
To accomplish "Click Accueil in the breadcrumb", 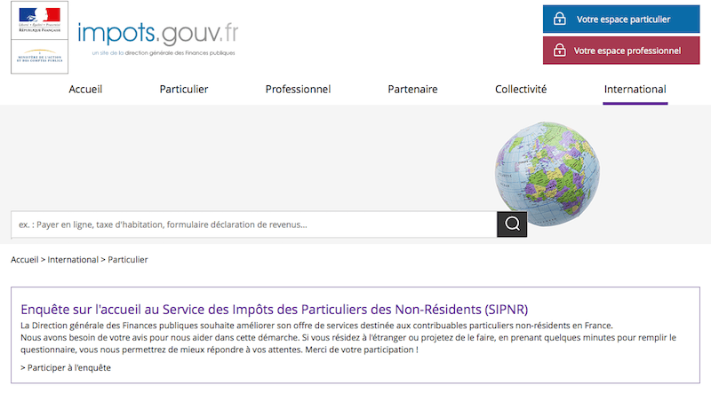I will click(x=24, y=260).
